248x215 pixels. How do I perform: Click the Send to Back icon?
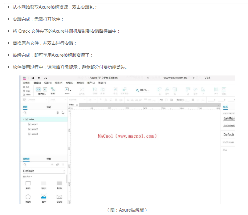[103, 89]
